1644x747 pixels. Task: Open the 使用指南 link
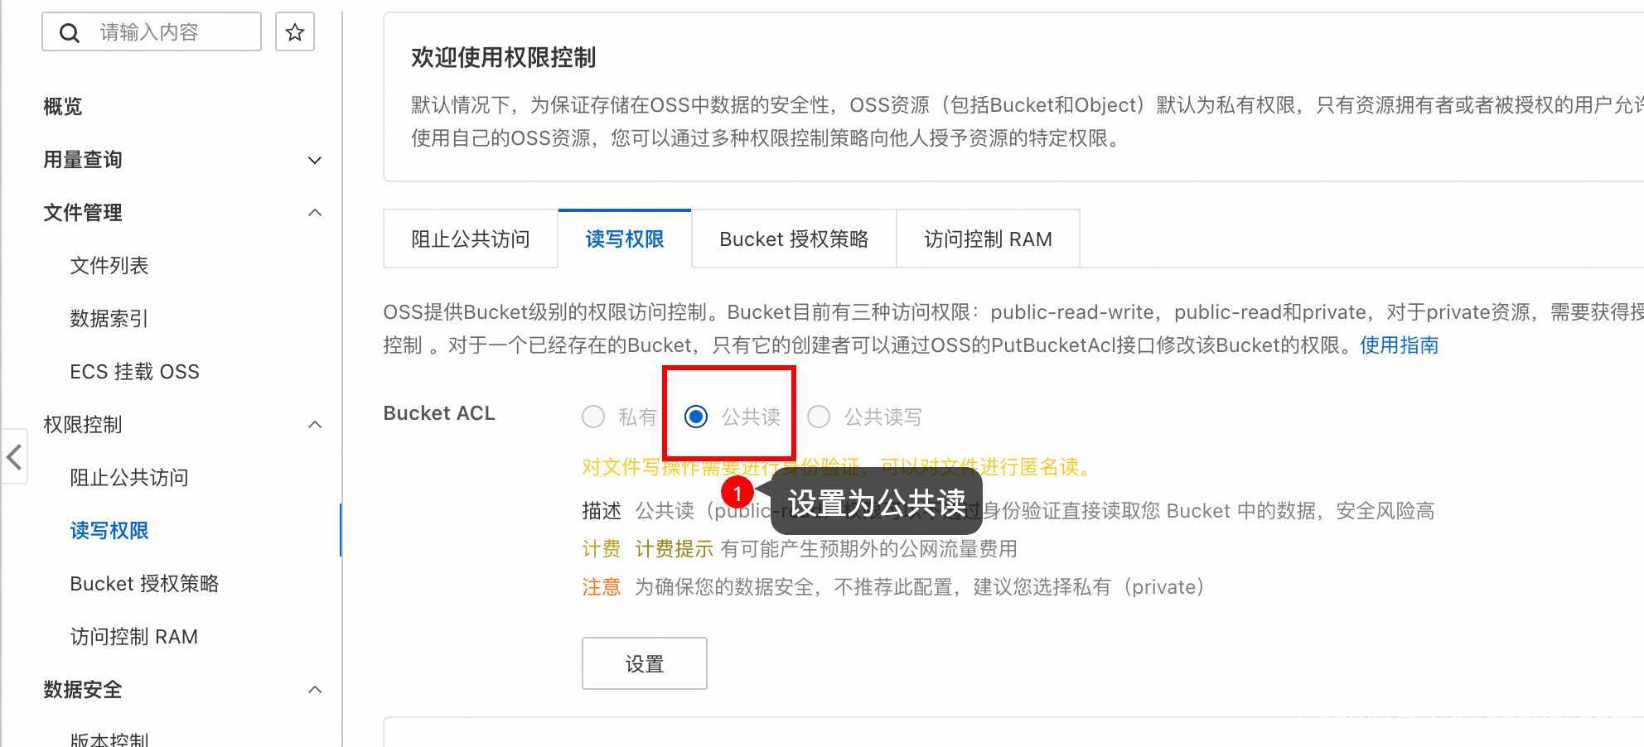(x=1399, y=345)
